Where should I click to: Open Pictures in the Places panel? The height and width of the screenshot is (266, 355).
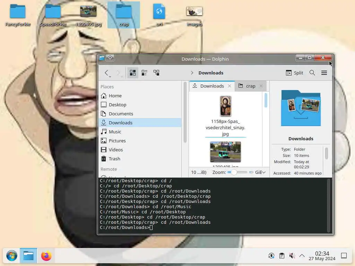pyautogui.click(x=140, y=141)
